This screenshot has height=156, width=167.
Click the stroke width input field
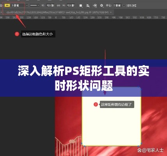pos(18,5)
